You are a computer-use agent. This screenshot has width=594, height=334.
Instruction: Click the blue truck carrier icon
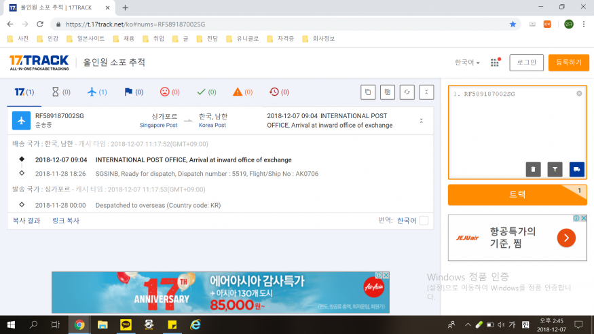[x=576, y=169]
